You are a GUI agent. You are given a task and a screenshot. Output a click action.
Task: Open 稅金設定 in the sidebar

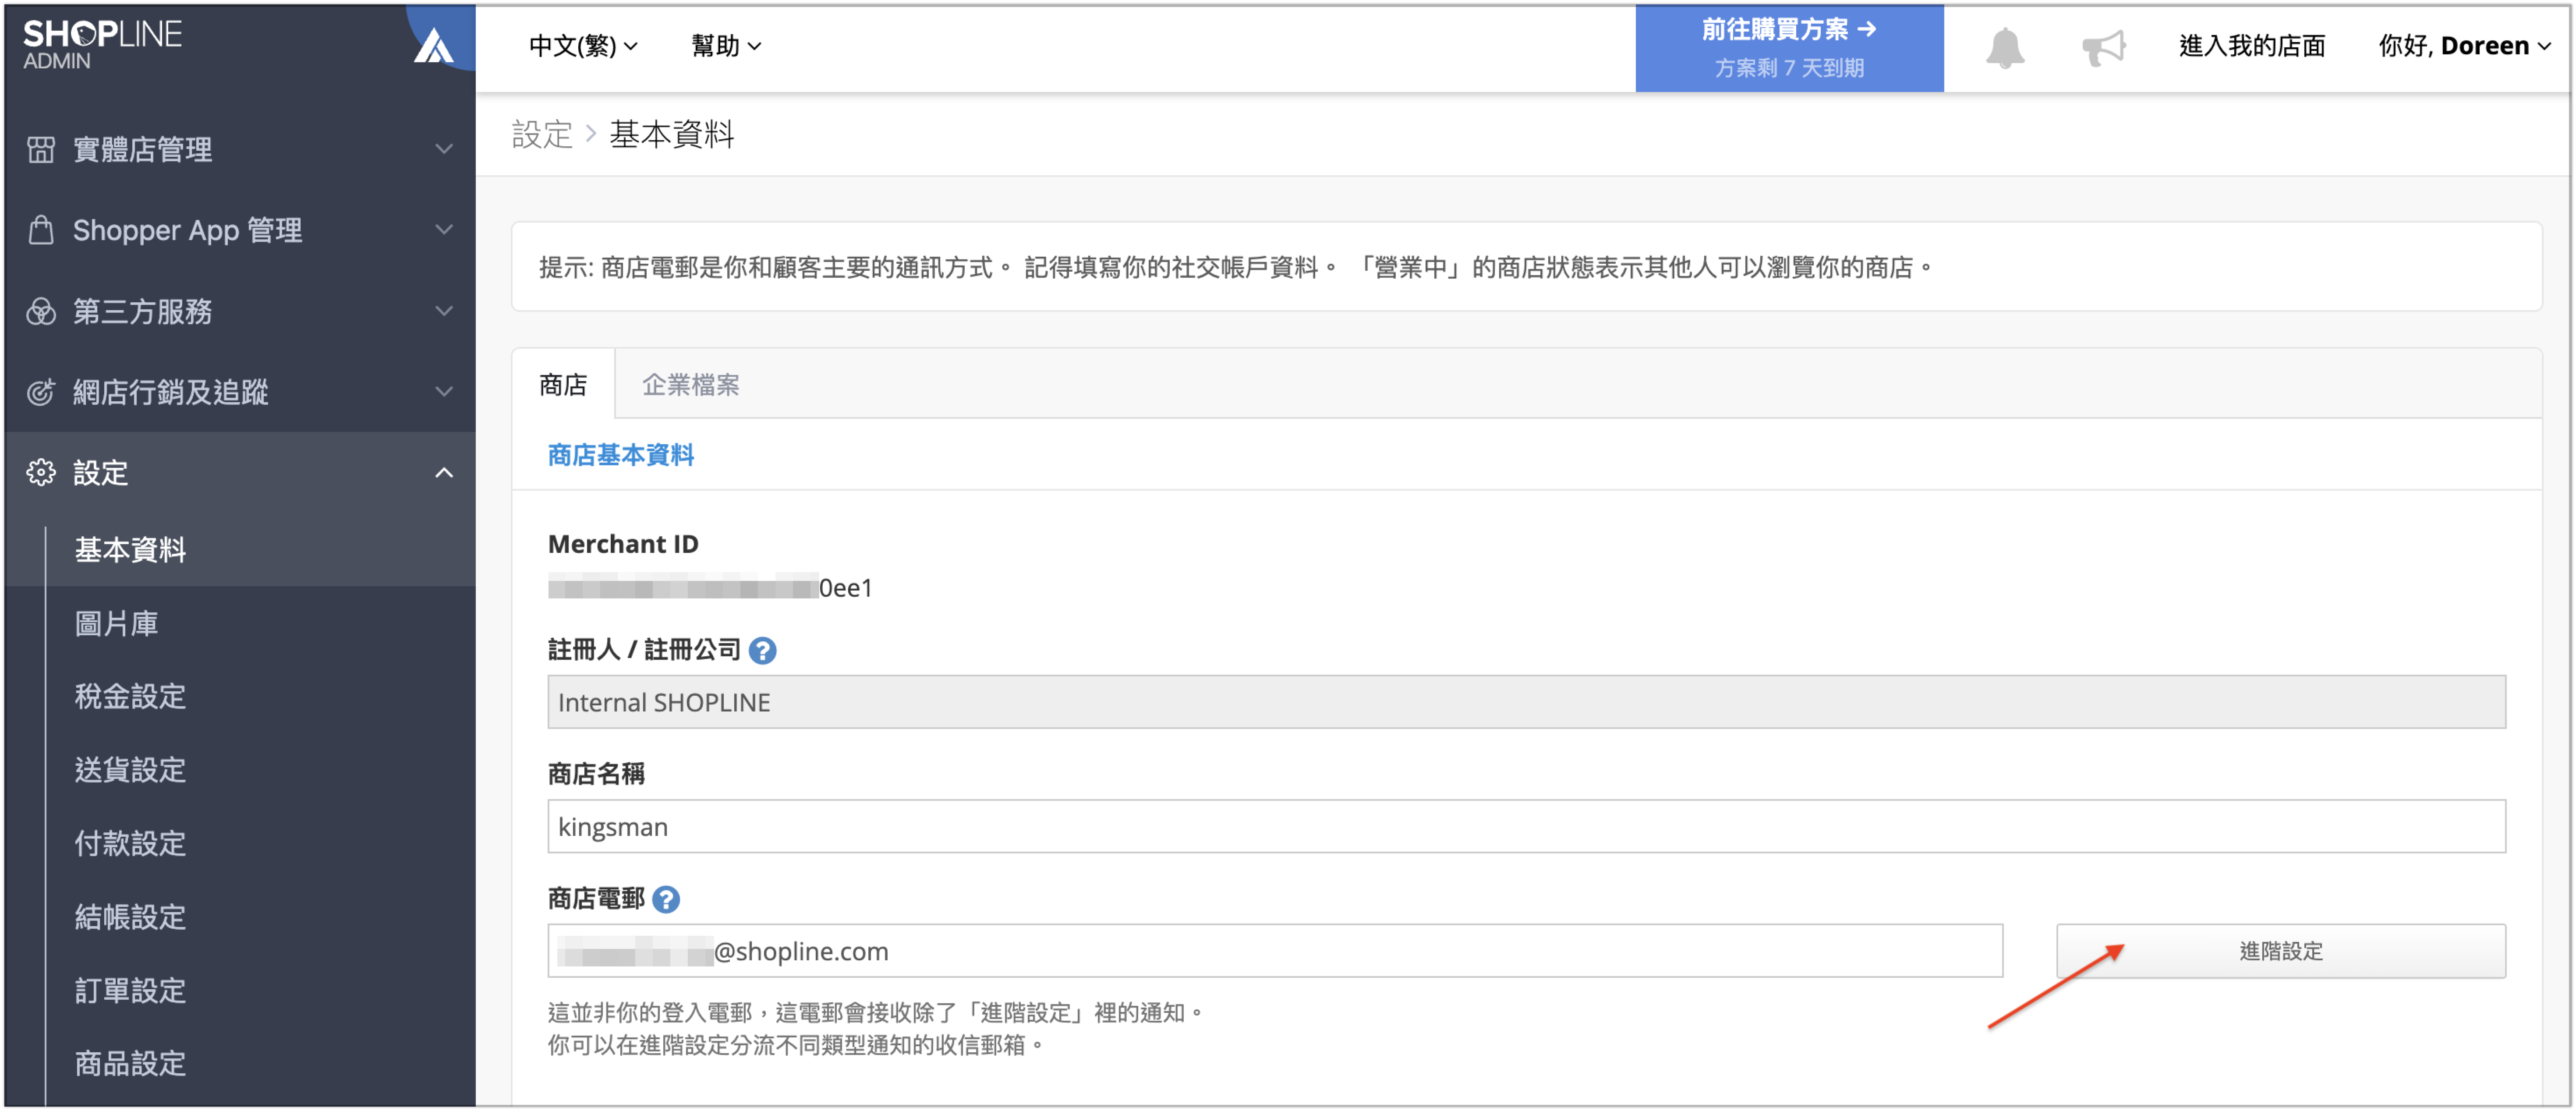click(x=130, y=697)
